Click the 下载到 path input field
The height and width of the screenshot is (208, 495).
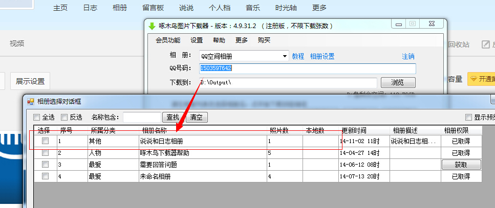[x=288, y=83]
